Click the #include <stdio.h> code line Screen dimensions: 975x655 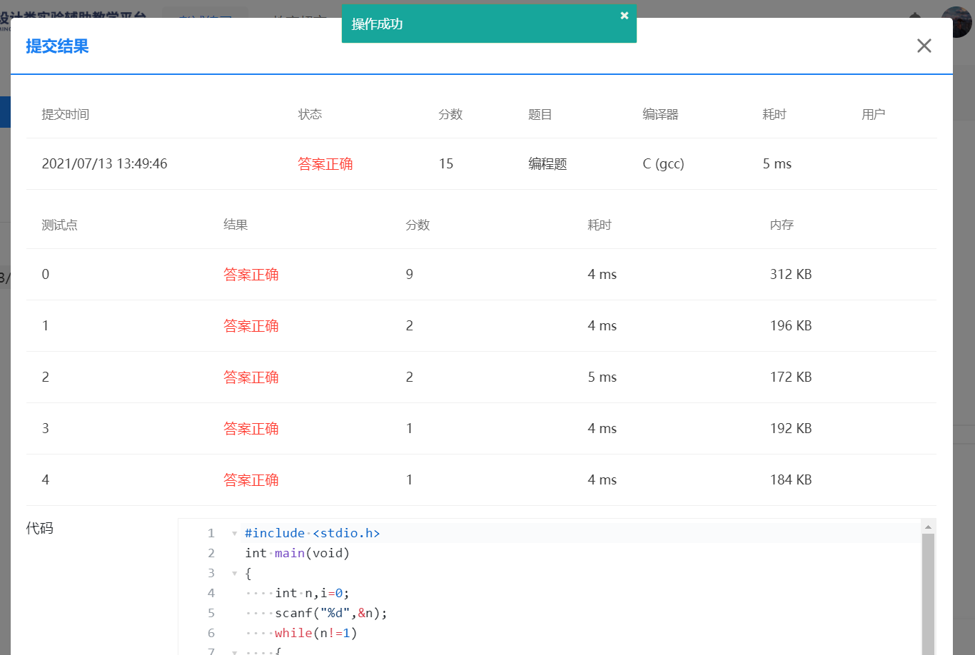pyautogui.click(x=312, y=534)
